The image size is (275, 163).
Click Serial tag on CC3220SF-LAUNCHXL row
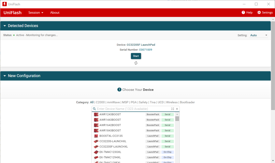pos(168,147)
